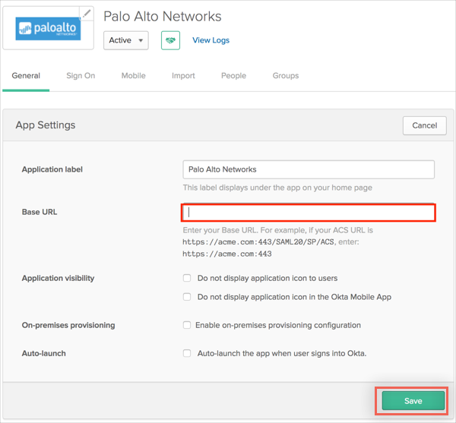Click the Application label text field
The image size is (456, 423).
[309, 169]
